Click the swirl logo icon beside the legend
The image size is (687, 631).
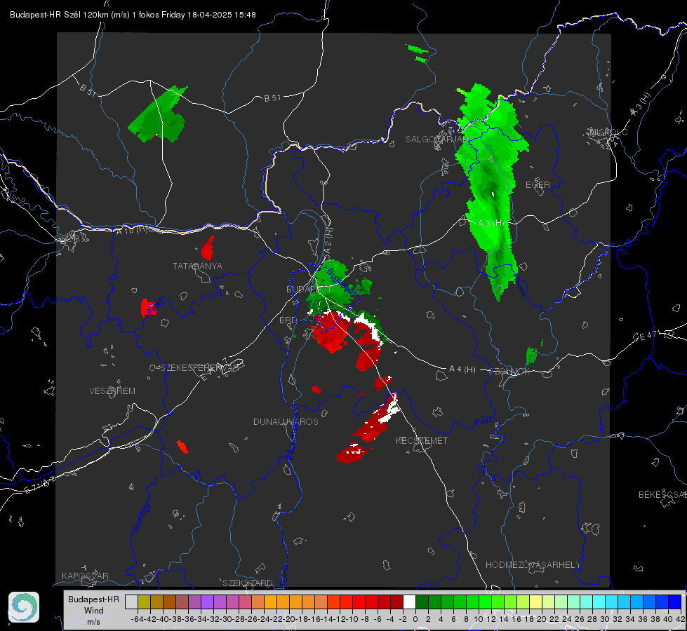(24, 607)
